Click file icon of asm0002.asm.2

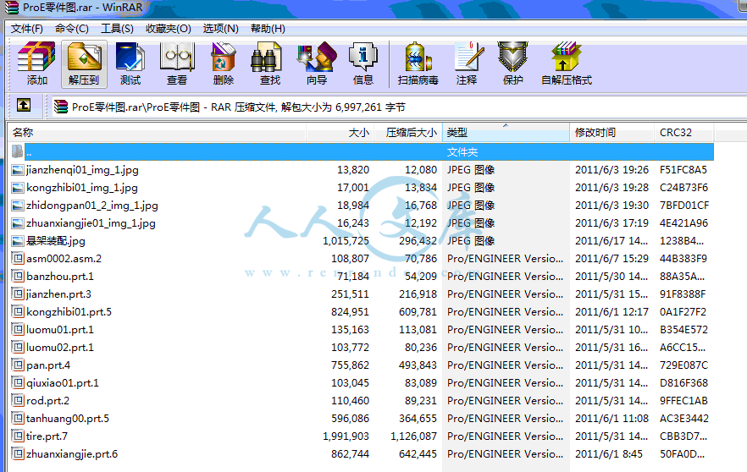18,259
